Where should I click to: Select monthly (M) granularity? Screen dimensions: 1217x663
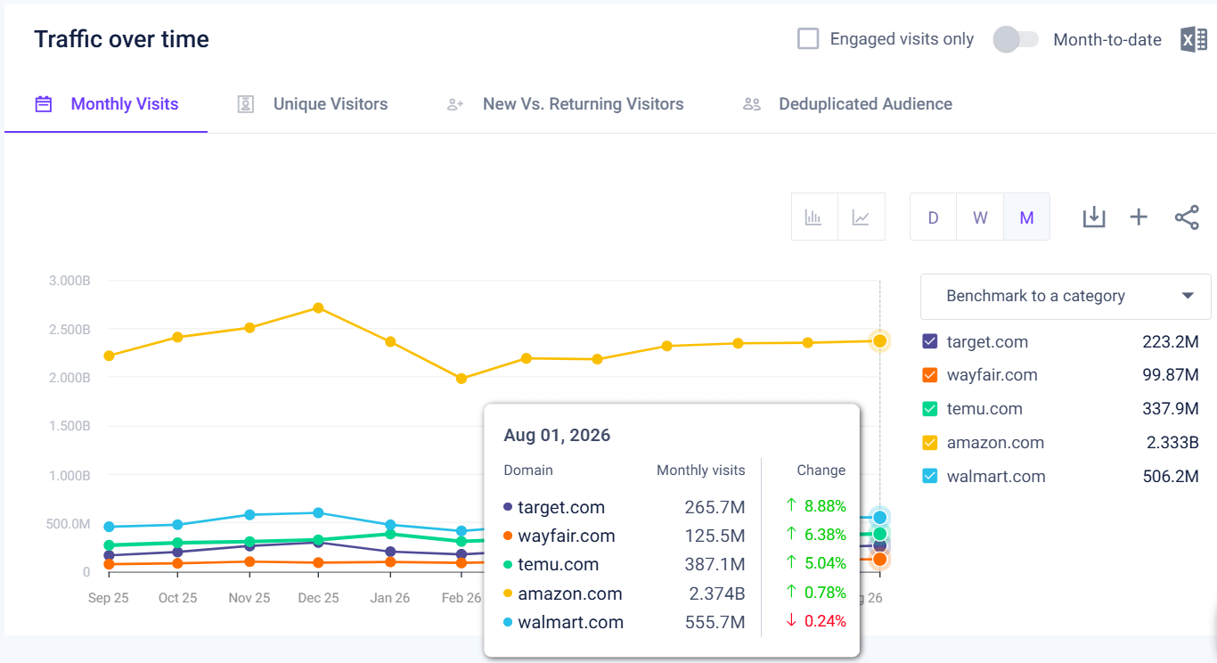point(1026,217)
